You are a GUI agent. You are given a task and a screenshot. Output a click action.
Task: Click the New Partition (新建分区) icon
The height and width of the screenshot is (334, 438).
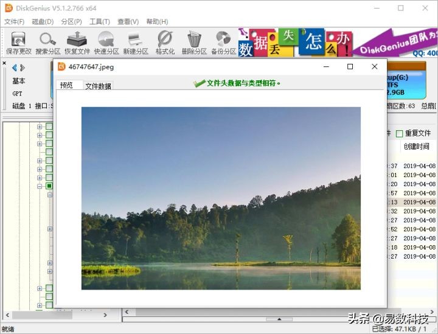136,43
